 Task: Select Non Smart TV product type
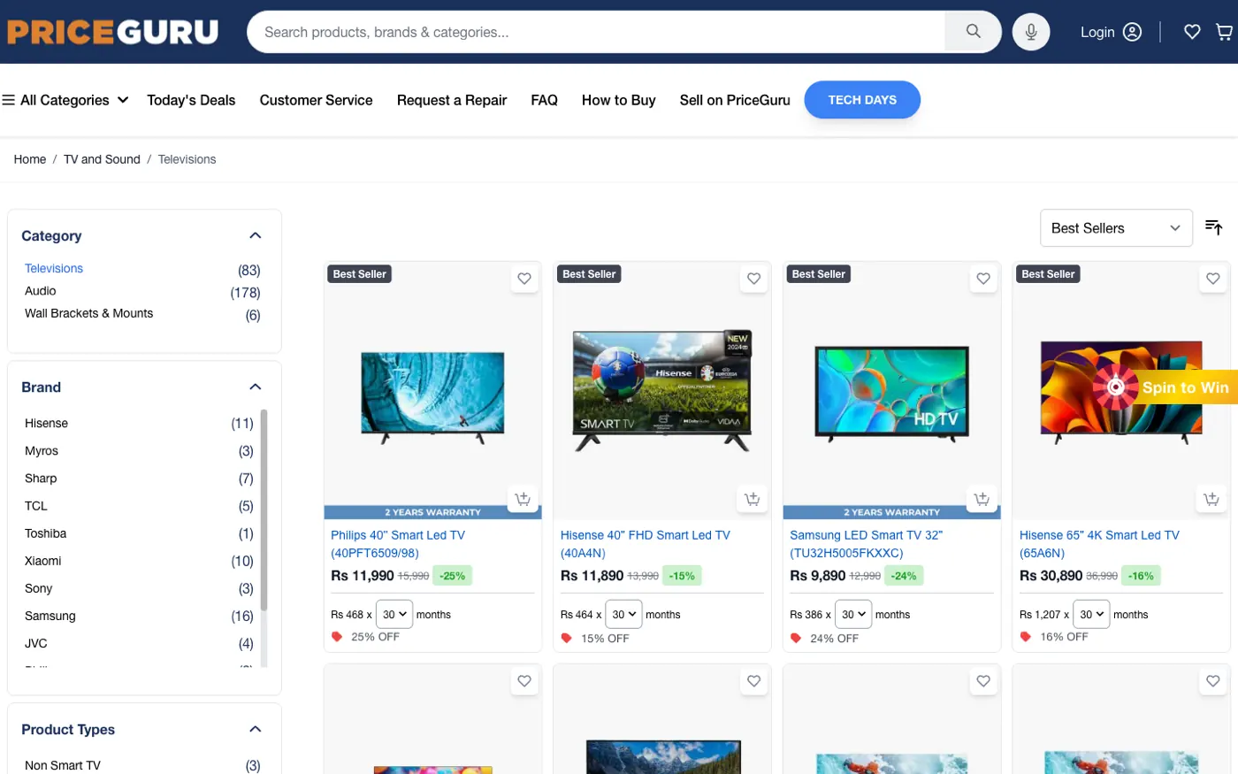(x=63, y=765)
